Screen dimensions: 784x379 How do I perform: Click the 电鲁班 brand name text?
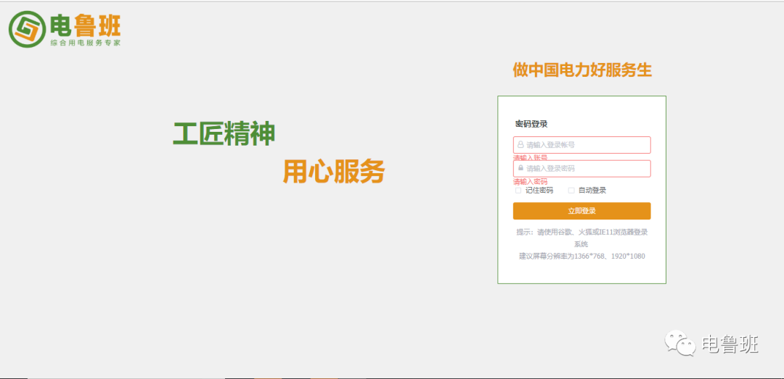(x=85, y=26)
